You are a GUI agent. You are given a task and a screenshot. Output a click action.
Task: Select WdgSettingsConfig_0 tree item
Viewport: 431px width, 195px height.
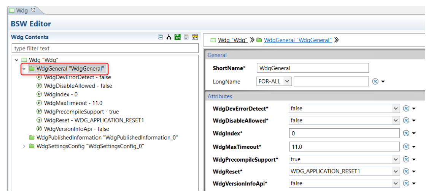click(91, 146)
